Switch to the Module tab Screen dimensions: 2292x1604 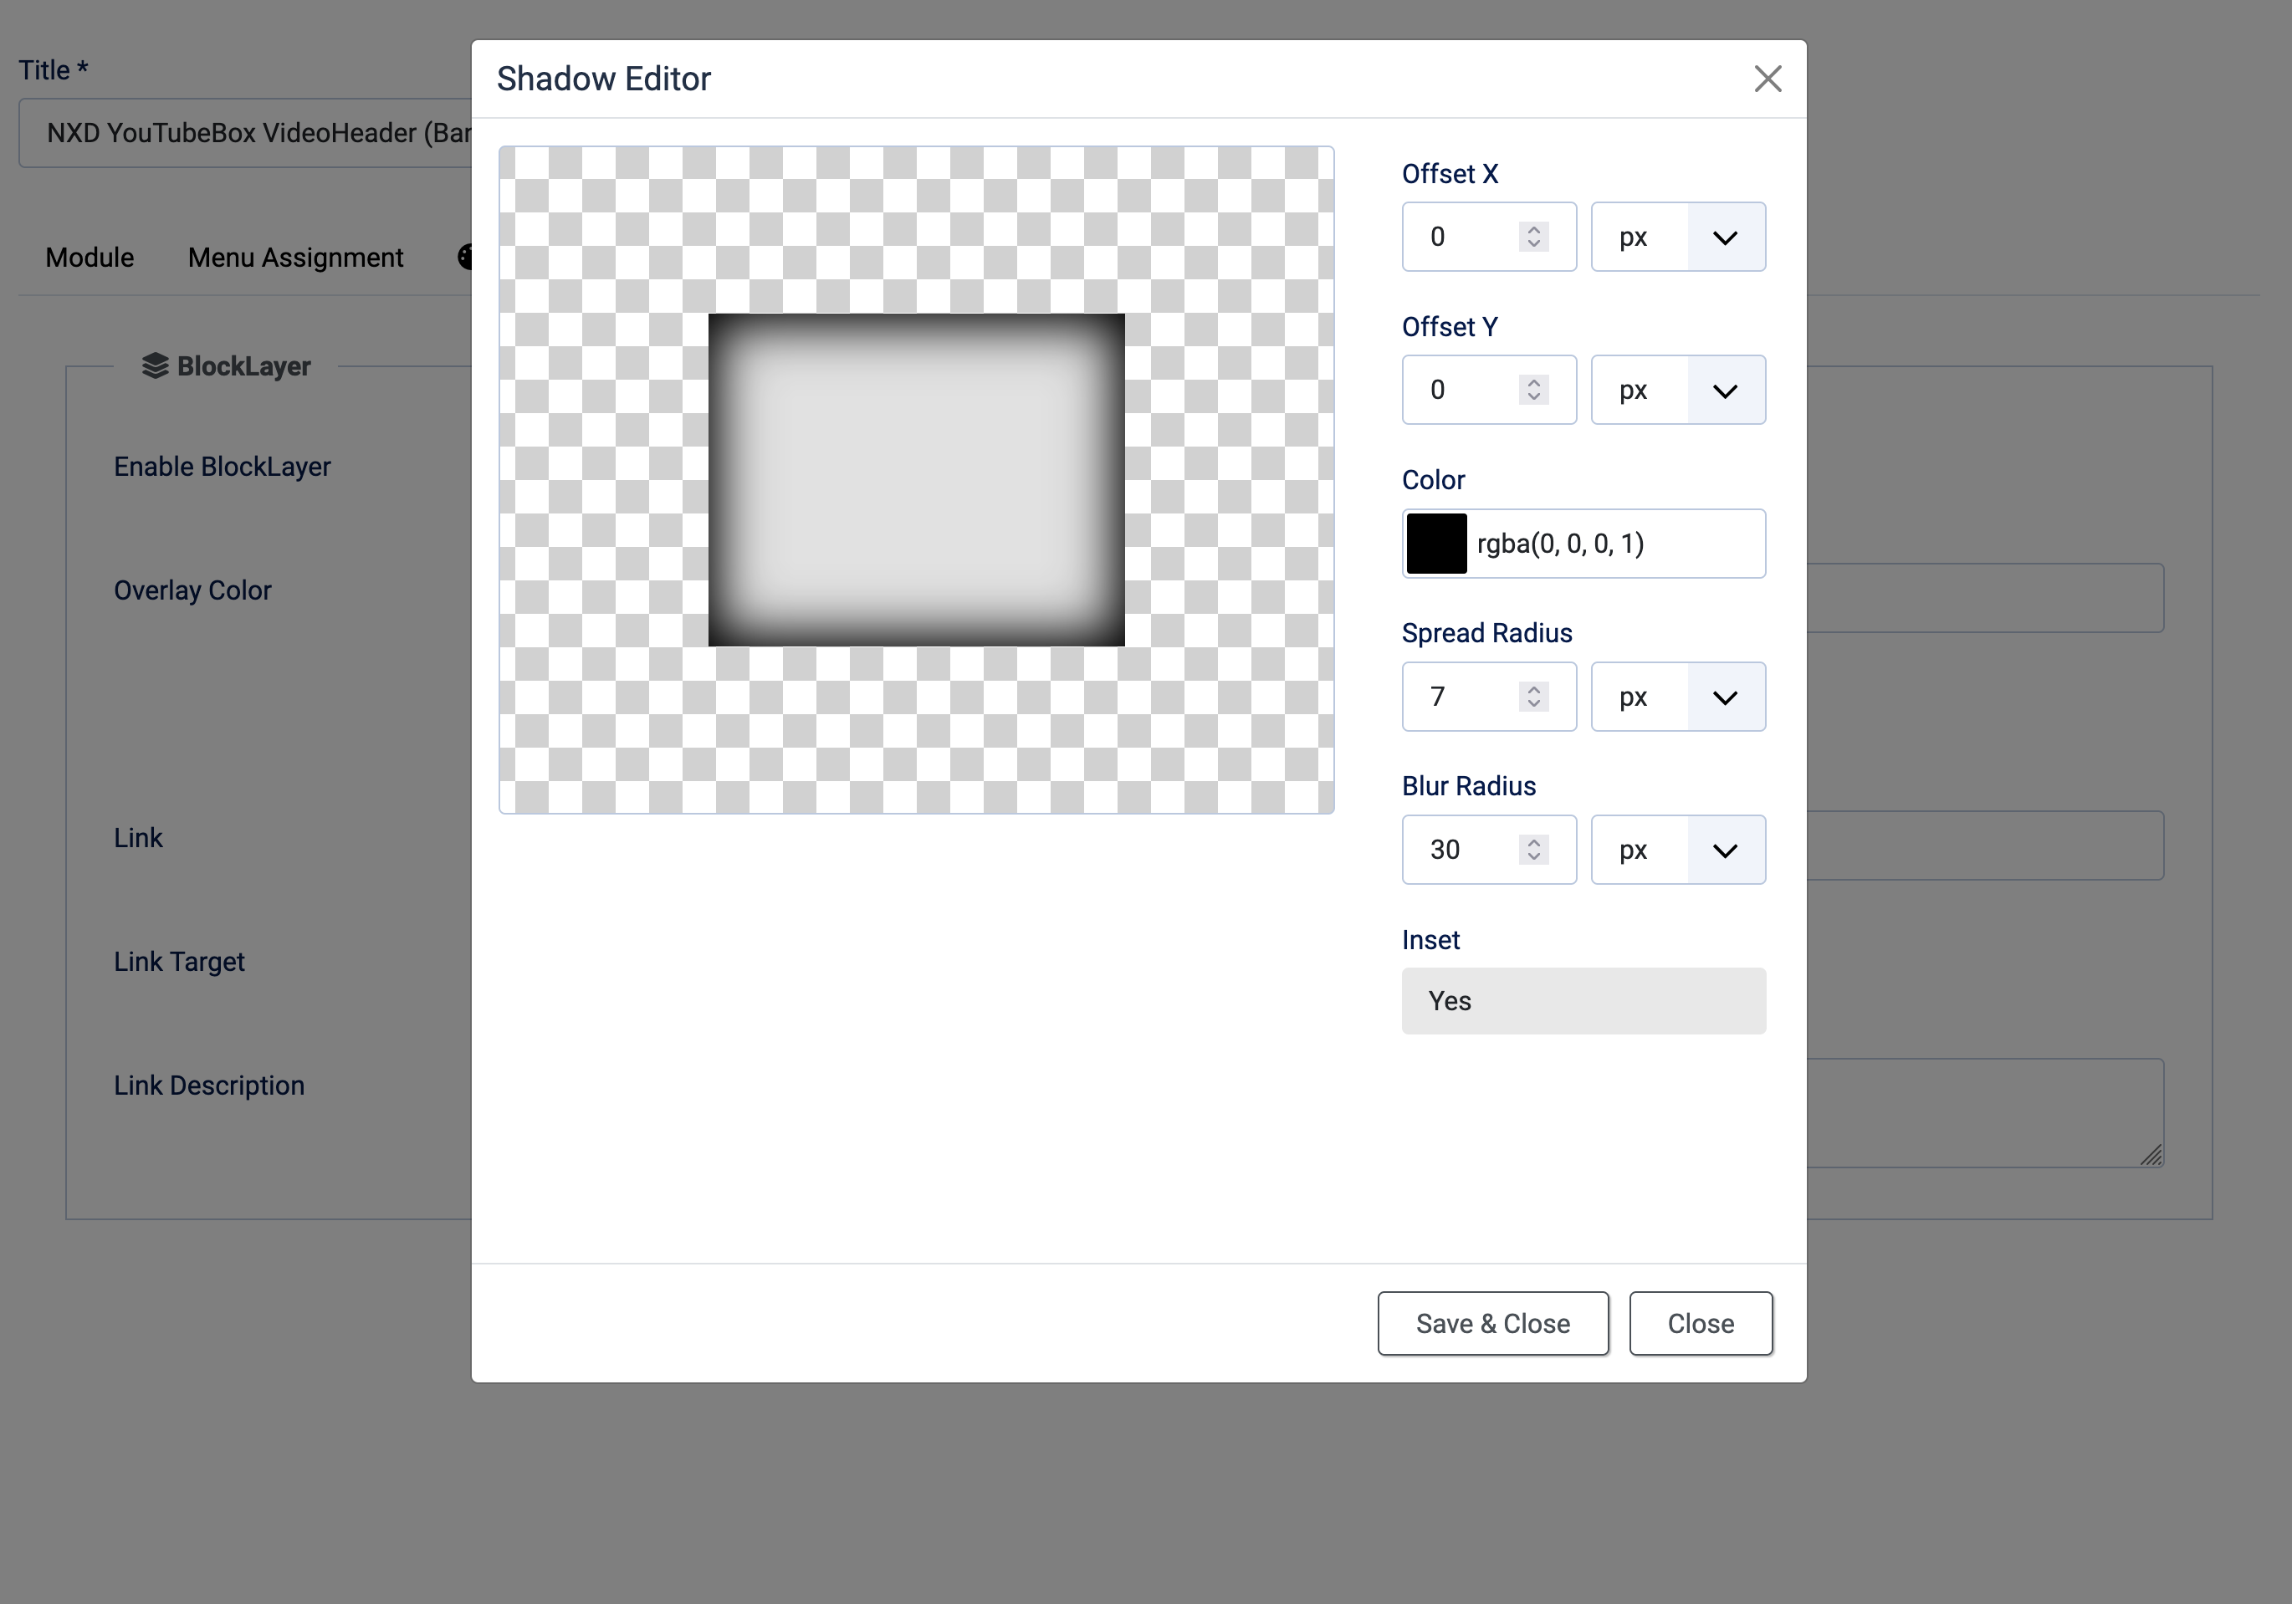[90, 258]
